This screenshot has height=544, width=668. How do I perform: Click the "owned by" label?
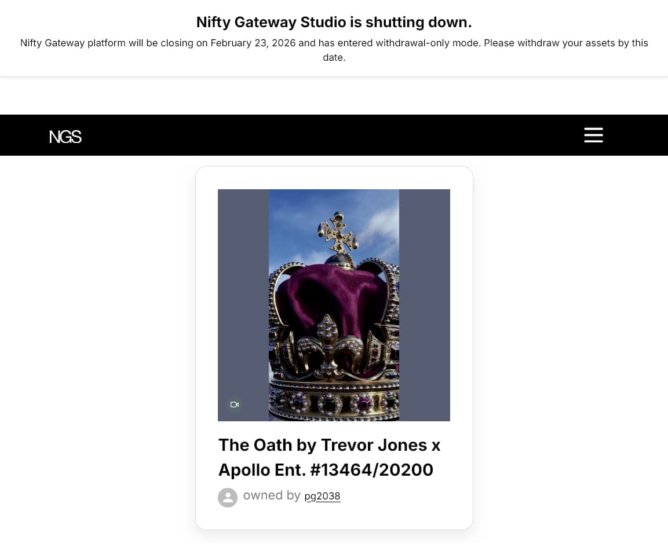point(271,495)
